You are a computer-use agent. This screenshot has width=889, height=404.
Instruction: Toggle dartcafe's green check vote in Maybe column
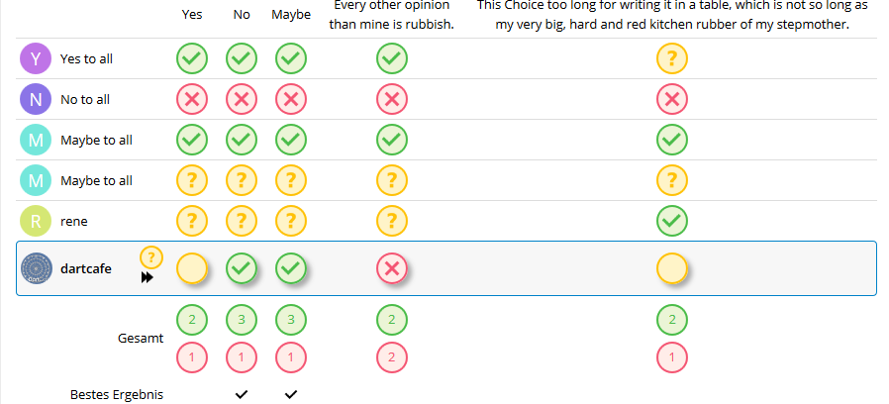tap(291, 268)
